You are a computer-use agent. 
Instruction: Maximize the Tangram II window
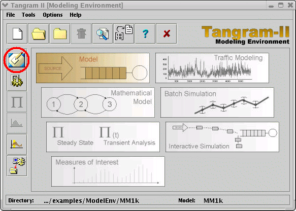click(281, 5)
